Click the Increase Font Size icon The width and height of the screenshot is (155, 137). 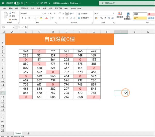click(x=51, y=14)
